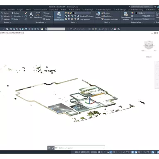Click 'Layer anpassen' button
The width and height of the screenshot is (159, 159).
click(84, 19)
